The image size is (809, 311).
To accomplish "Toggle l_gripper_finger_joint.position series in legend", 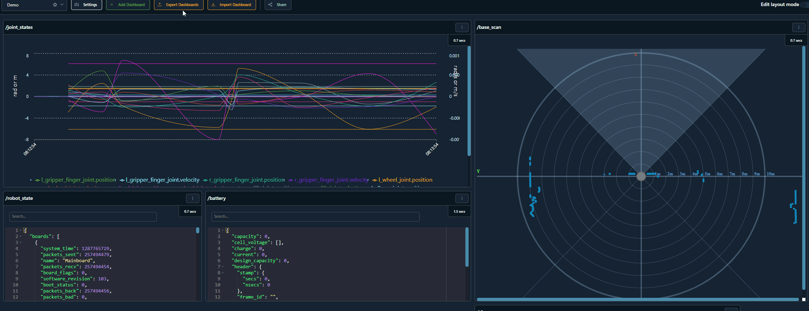I will (x=78, y=180).
